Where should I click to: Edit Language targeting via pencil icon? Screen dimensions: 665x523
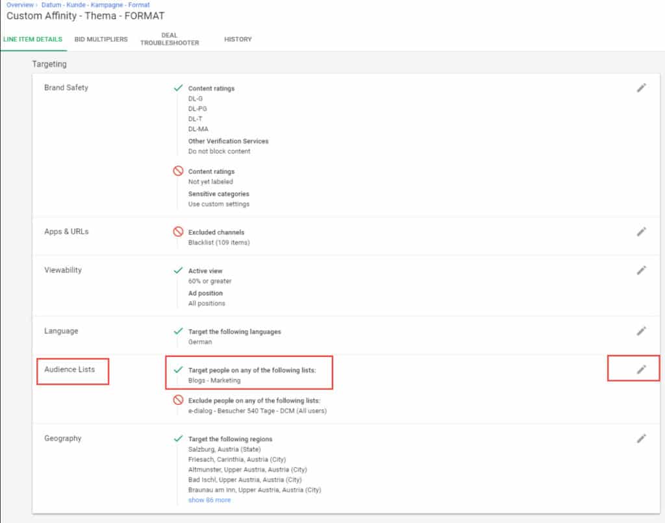641,331
